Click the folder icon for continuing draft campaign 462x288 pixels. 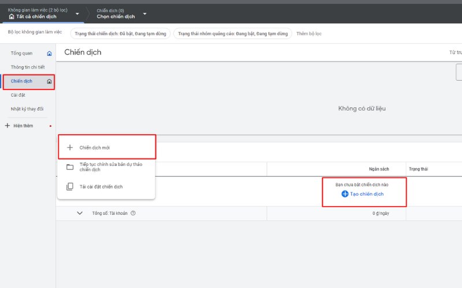(x=70, y=167)
